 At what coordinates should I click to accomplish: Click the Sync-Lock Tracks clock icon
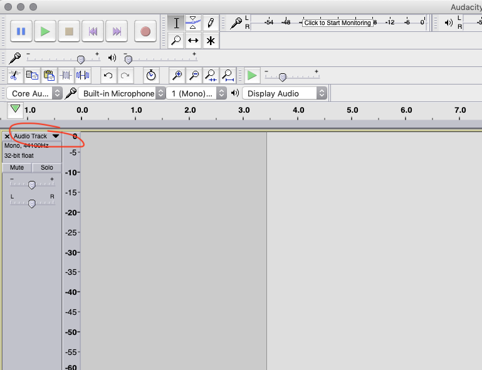pos(151,75)
